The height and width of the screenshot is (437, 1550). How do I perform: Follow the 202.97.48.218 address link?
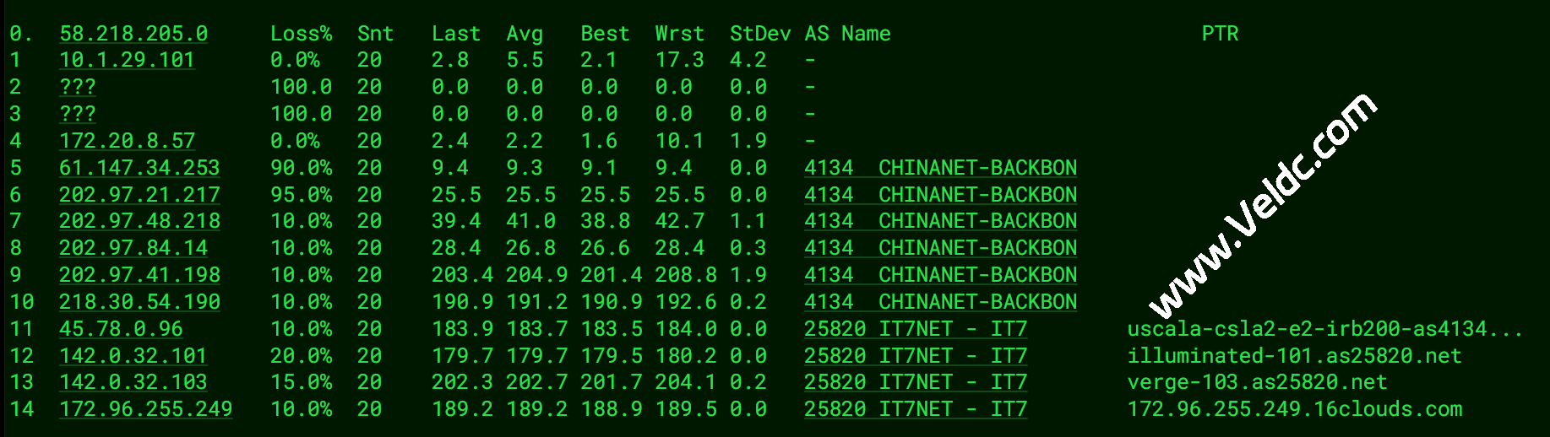pos(139,221)
